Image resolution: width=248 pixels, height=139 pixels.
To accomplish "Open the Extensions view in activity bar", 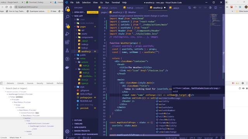I will (67, 42).
